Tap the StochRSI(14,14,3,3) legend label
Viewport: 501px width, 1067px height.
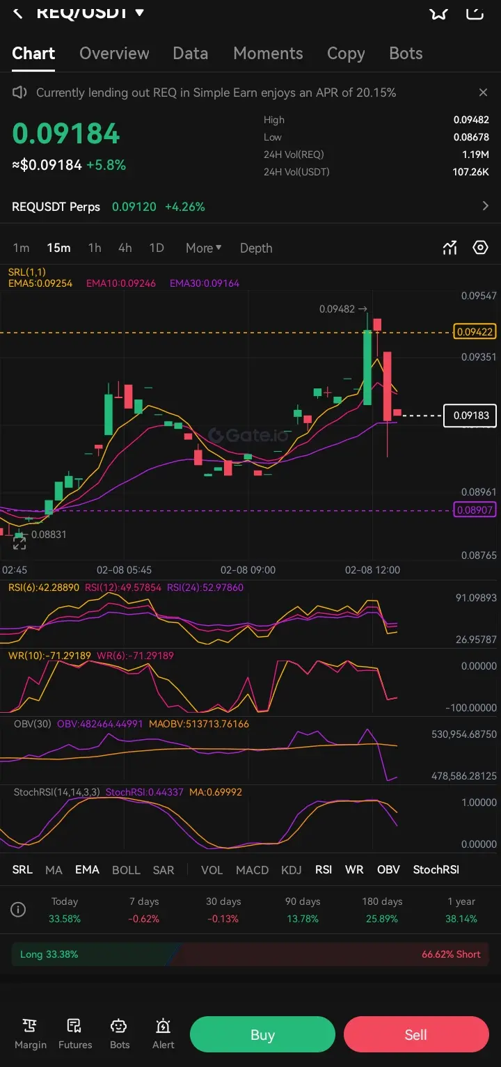tap(57, 792)
